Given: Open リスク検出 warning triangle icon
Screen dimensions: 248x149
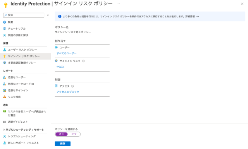Looking at the screenshot, I should point(4,97).
